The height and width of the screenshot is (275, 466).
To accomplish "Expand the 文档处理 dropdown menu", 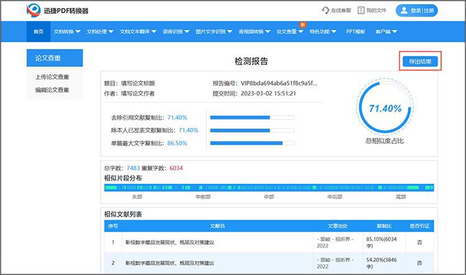I will (x=100, y=32).
